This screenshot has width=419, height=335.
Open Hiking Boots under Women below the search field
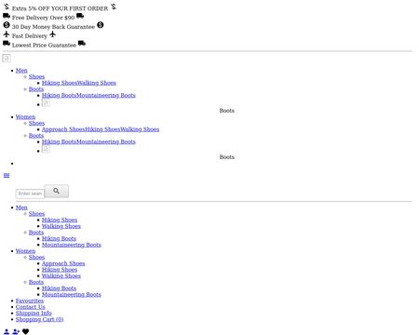pos(59,288)
